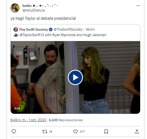Click the retweet arrows icon
The width and height of the screenshot is (147, 139).
point(45,132)
